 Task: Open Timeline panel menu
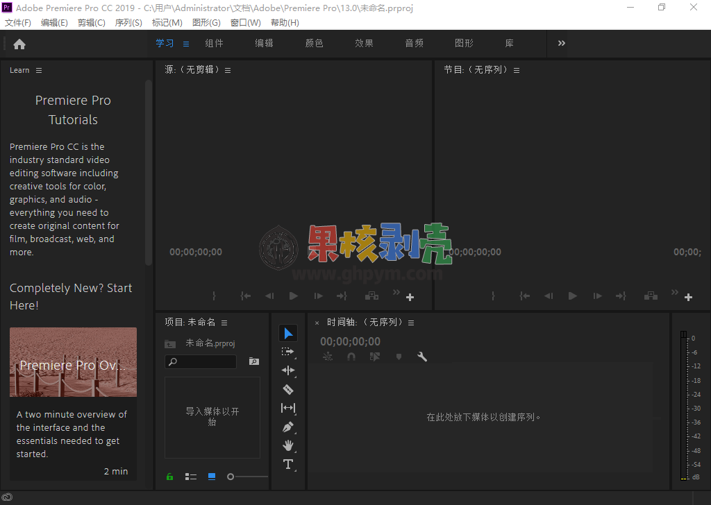(411, 323)
